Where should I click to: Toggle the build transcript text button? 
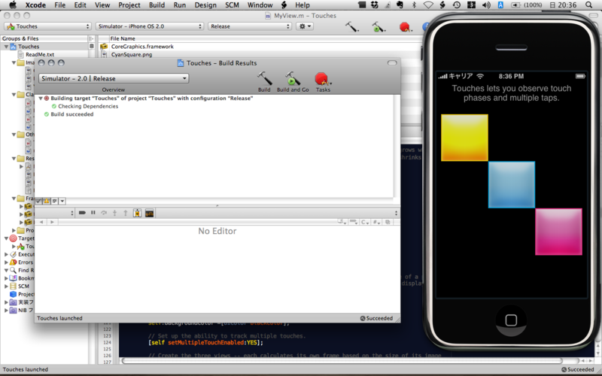(54, 201)
